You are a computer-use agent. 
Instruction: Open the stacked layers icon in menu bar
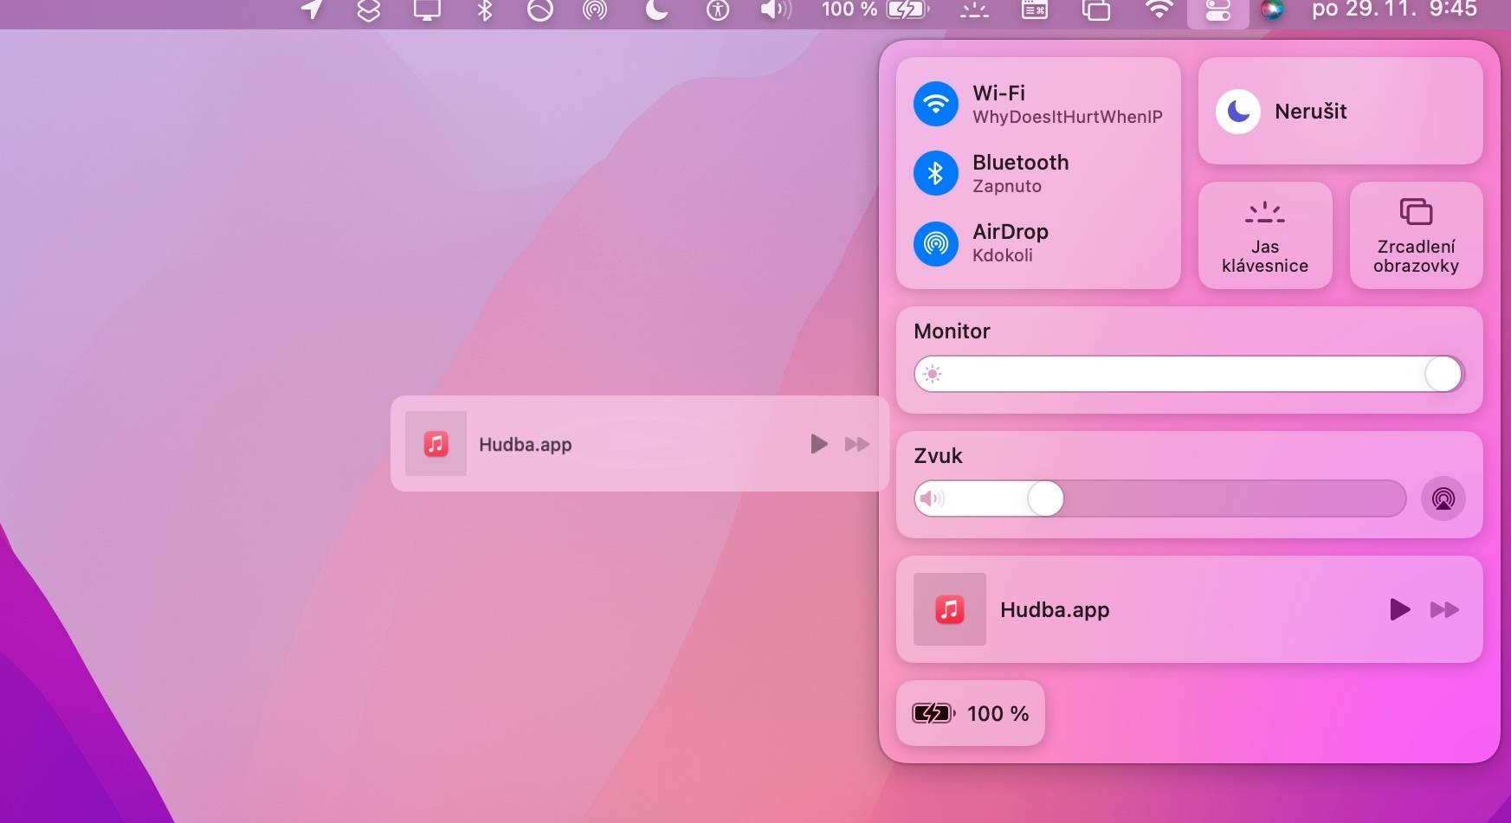[x=369, y=10]
